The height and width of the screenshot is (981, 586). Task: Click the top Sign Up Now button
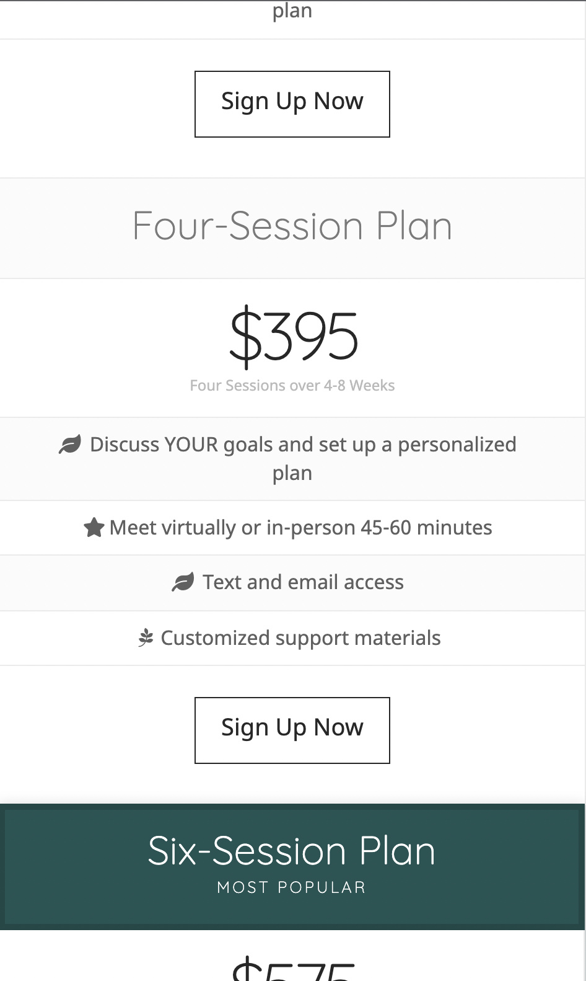(x=292, y=104)
